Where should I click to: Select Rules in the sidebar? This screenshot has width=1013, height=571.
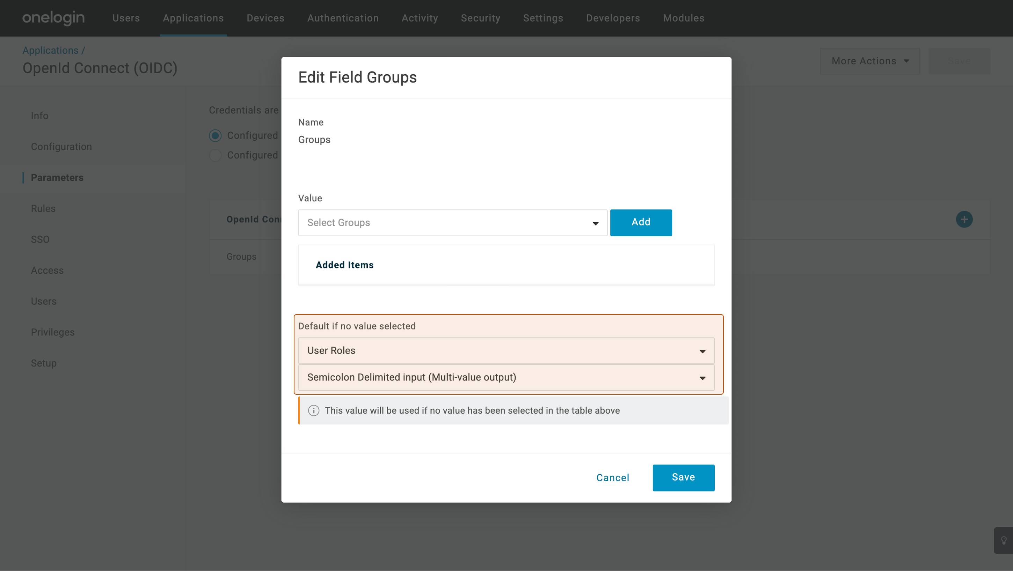pyautogui.click(x=43, y=208)
